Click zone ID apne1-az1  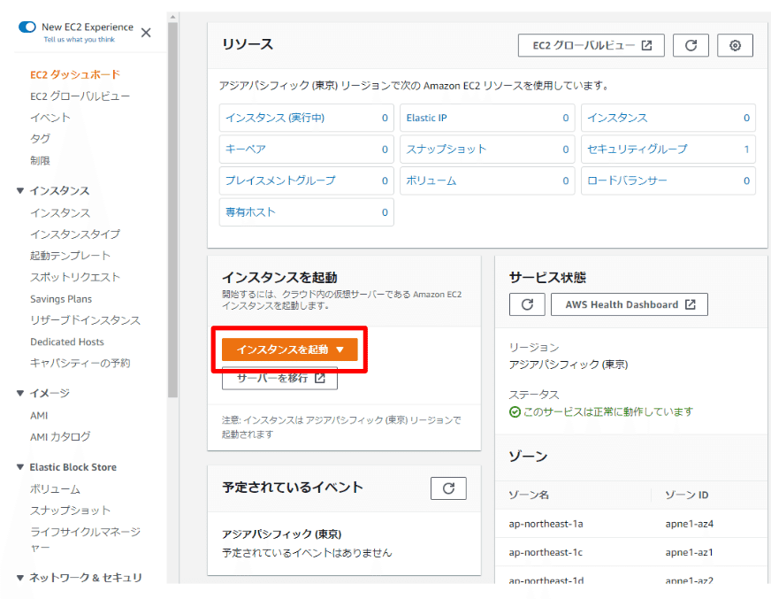pyautogui.click(x=689, y=552)
